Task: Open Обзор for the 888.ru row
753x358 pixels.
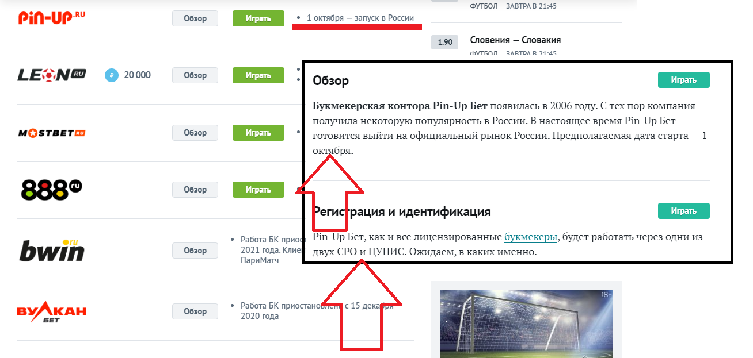Action: tap(195, 190)
